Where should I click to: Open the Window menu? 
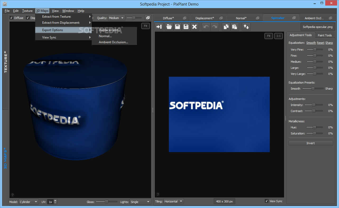68,11
